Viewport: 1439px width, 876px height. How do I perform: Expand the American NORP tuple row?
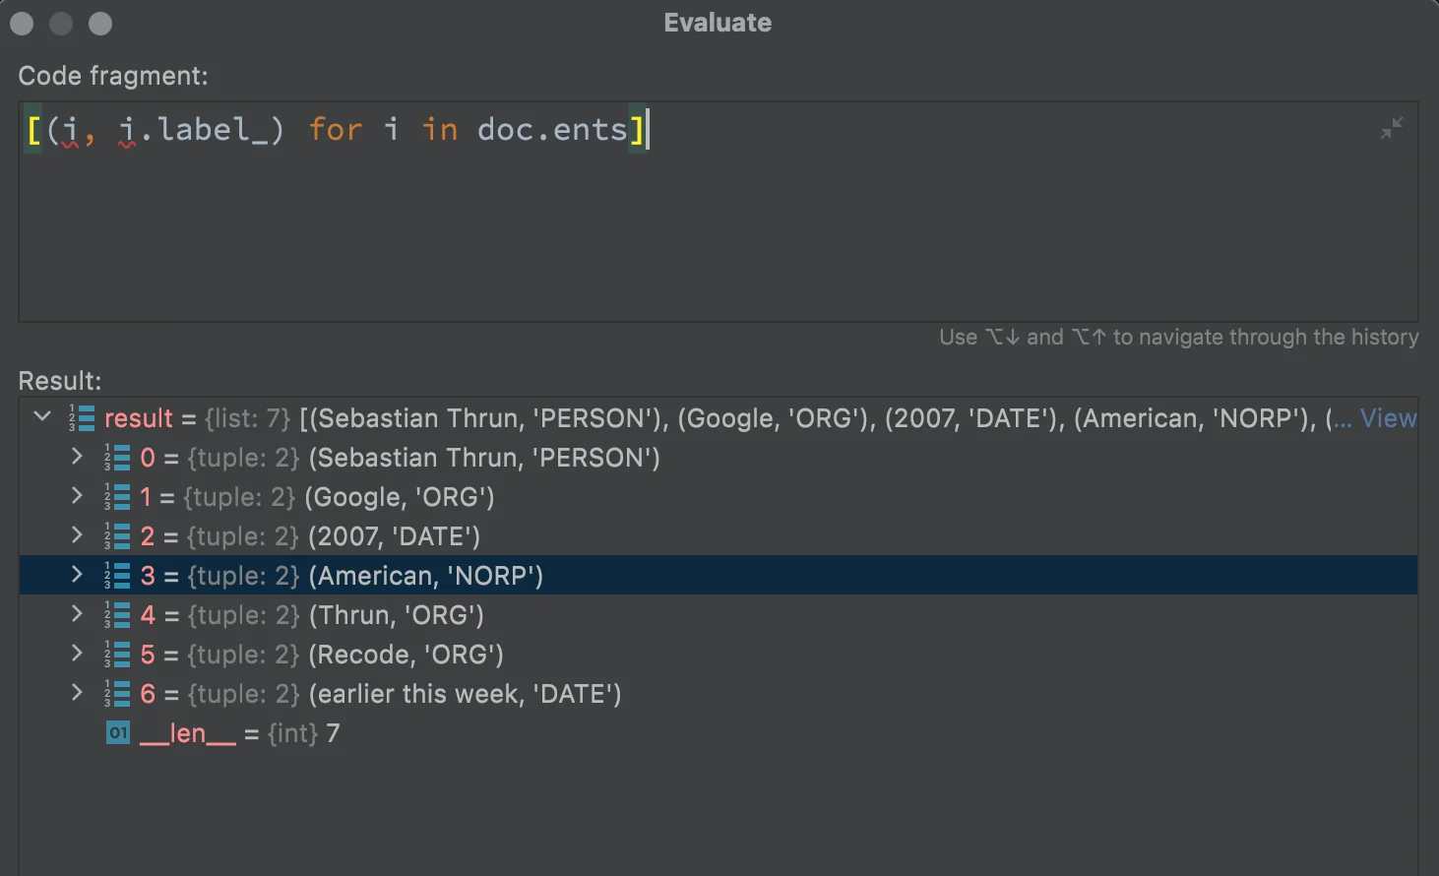click(77, 574)
